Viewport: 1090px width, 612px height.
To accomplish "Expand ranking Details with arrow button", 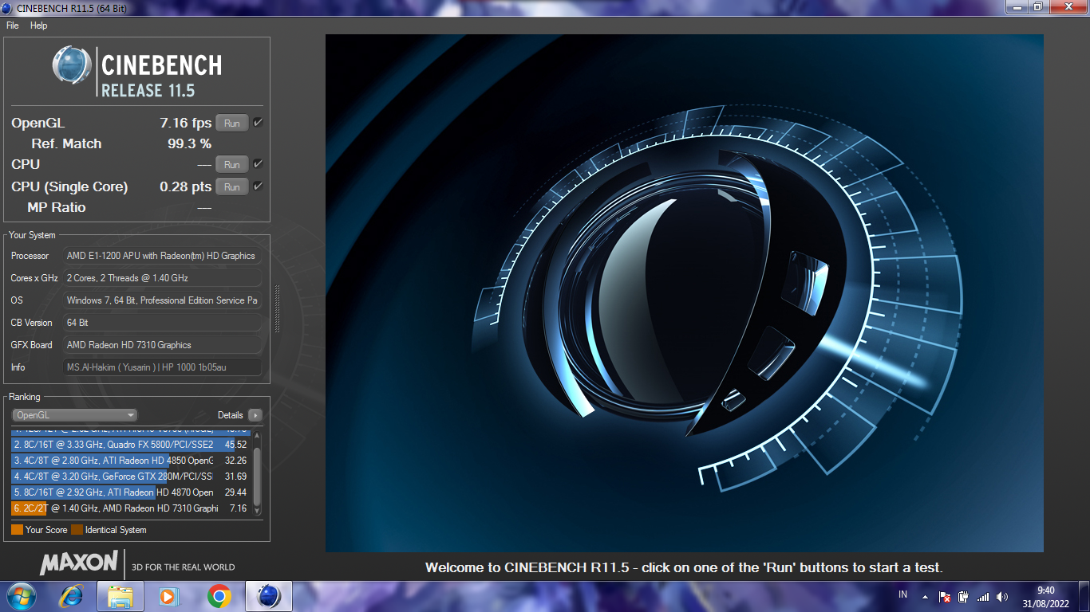I will pos(255,415).
